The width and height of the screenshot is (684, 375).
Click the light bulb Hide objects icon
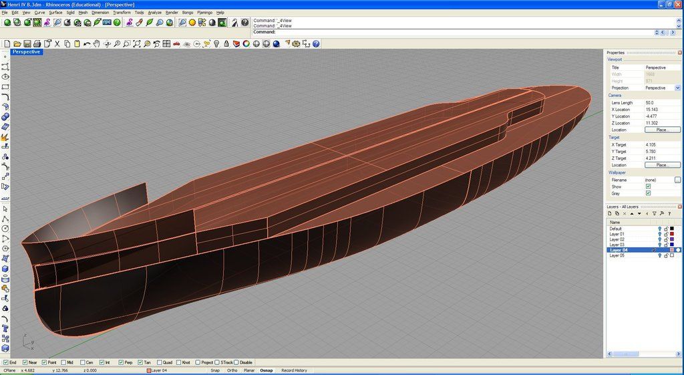216,43
